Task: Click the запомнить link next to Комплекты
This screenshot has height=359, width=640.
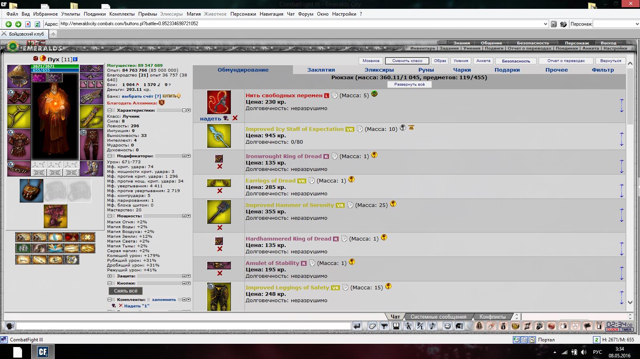Action: [164, 299]
